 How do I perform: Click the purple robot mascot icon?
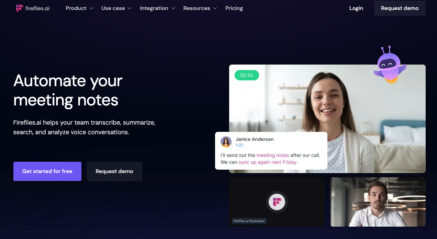(x=390, y=65)
